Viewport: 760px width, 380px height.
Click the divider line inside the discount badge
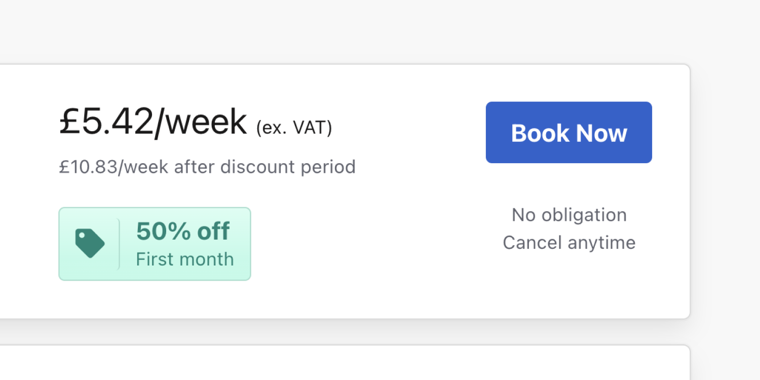(x=120, y=243)
